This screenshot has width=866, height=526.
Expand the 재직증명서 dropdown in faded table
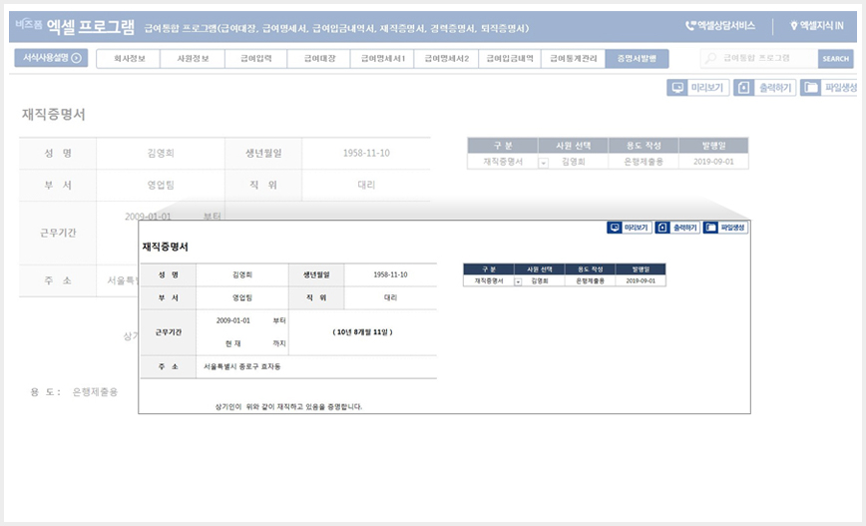(x=544, y=163)
